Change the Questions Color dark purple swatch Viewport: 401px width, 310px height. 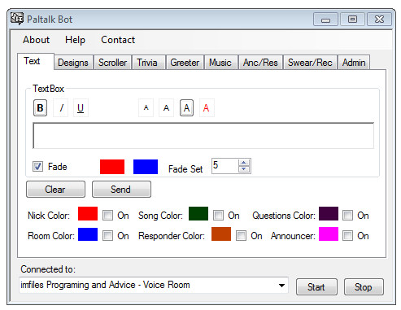tap(329, 214)
